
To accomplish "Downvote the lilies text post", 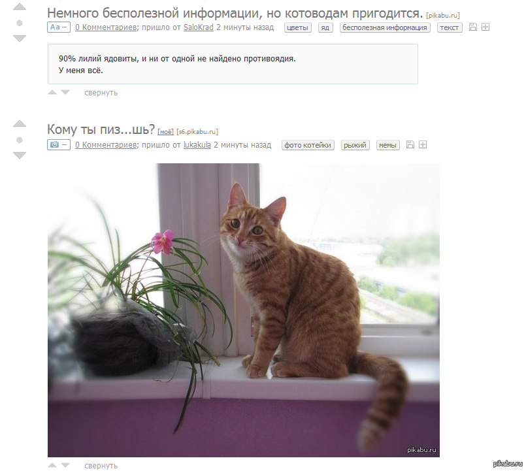I will pyautogui.click(x=20, y=39).
